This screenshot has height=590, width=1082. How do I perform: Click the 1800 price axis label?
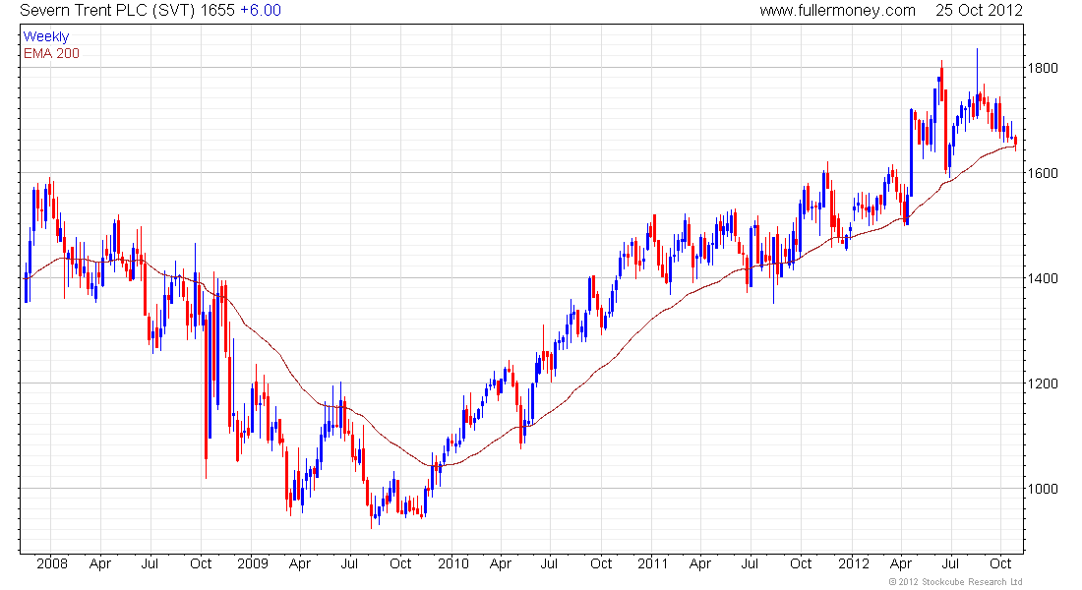[1042, 68]
